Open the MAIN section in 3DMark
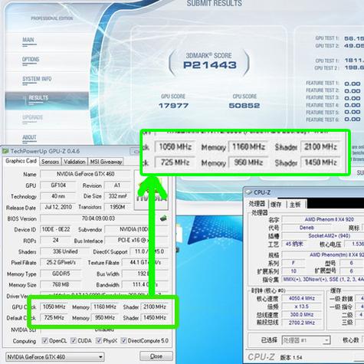364x364 pixels. (28, 40)
